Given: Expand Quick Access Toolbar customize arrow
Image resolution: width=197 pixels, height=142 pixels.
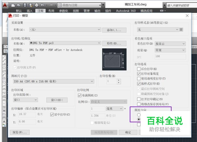Looking at the screenshot, I should point(103,5).
